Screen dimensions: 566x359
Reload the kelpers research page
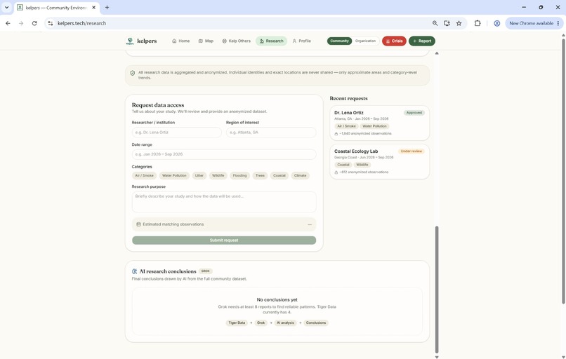tap(34, 23)
